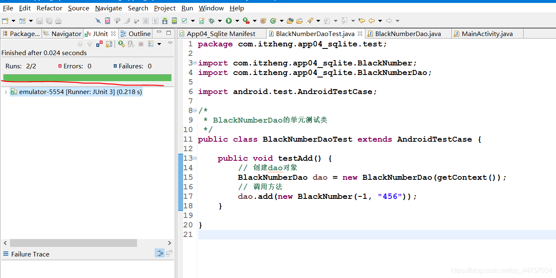Image resolution: width=556 pixels, height=278 pixels.
Task: Switch to MainActivity.java editor tab
Action: [x=487, y=34]
